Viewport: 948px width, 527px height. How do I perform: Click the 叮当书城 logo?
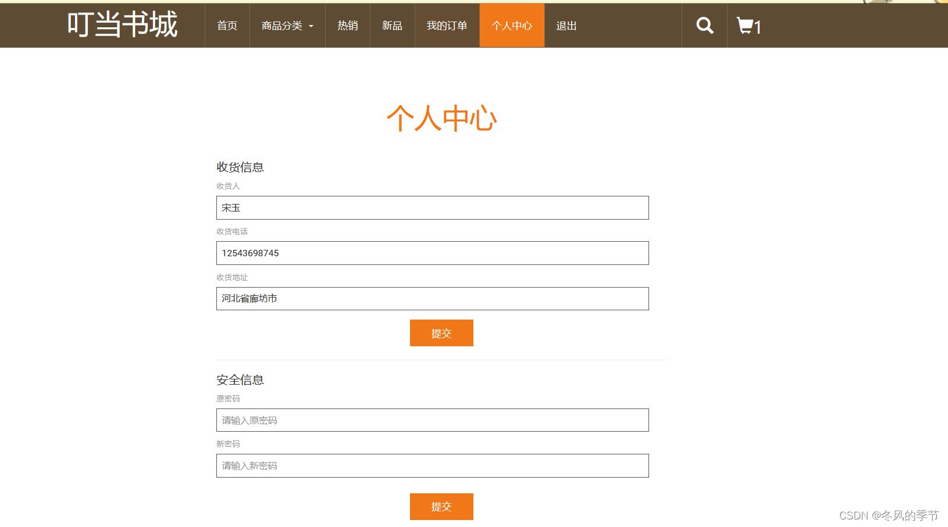[123, 25]
